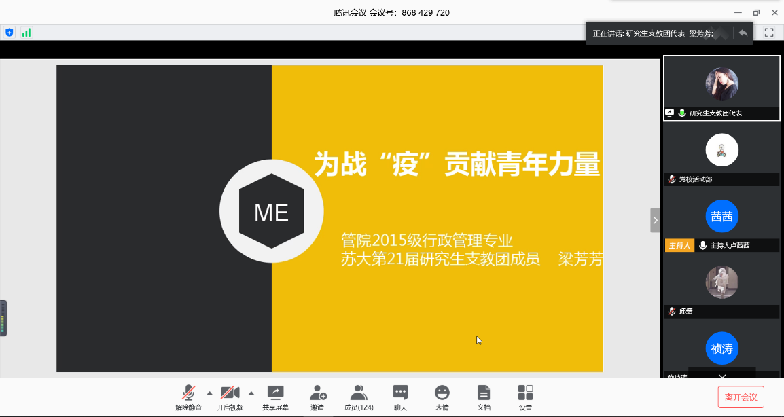Show the 成员(124) members list
This screenshot has height=417, width=784.
(359, 397)
